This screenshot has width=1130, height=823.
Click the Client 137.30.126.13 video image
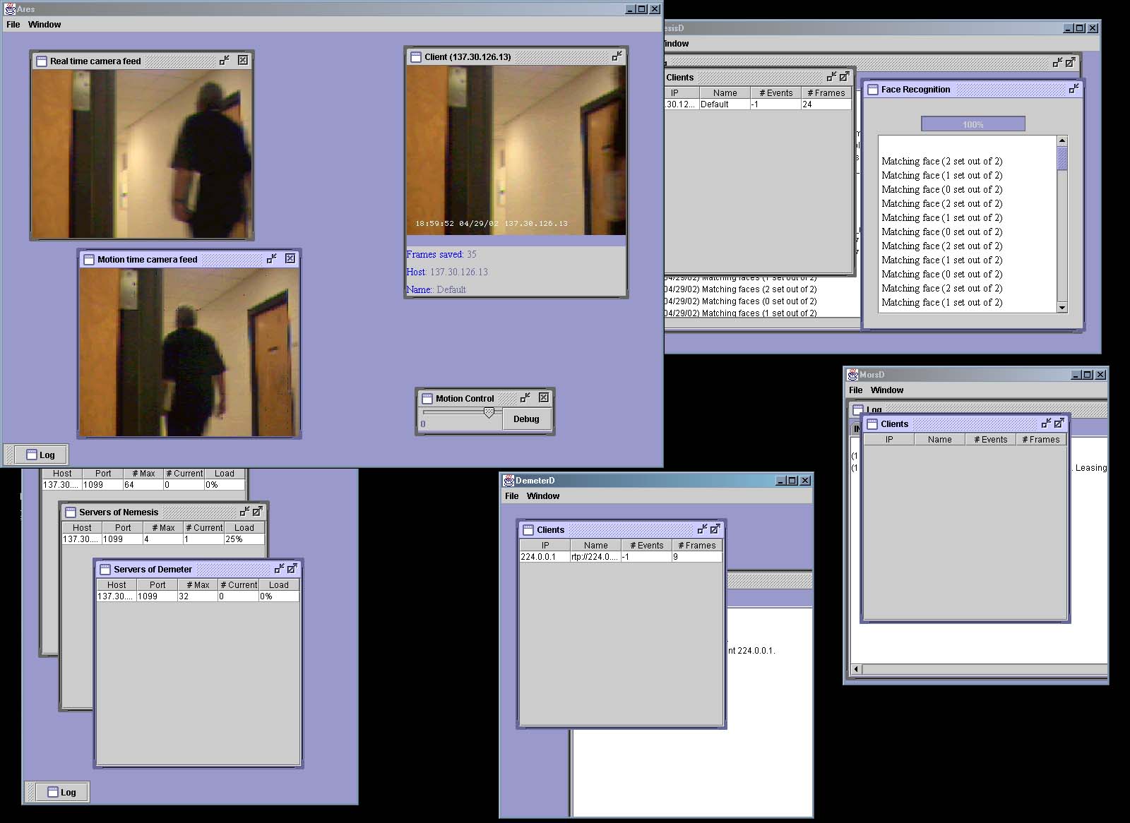point(516,150)
